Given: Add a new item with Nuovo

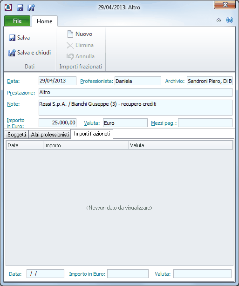Looking at the screenshot, I should pos(80,34).
